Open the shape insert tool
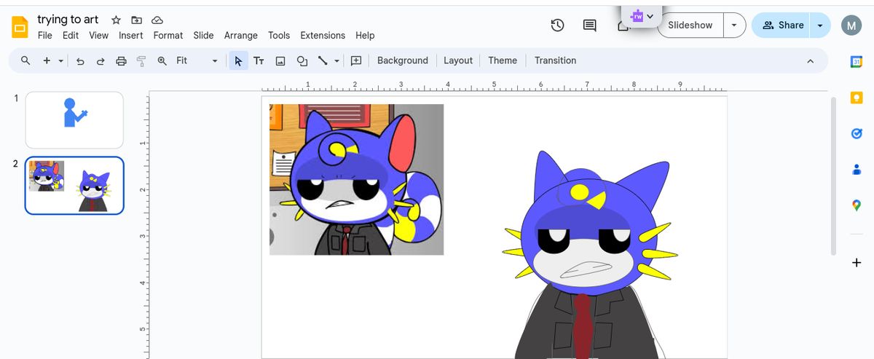This screenshot has width=874, height=359. pos(302,61)
